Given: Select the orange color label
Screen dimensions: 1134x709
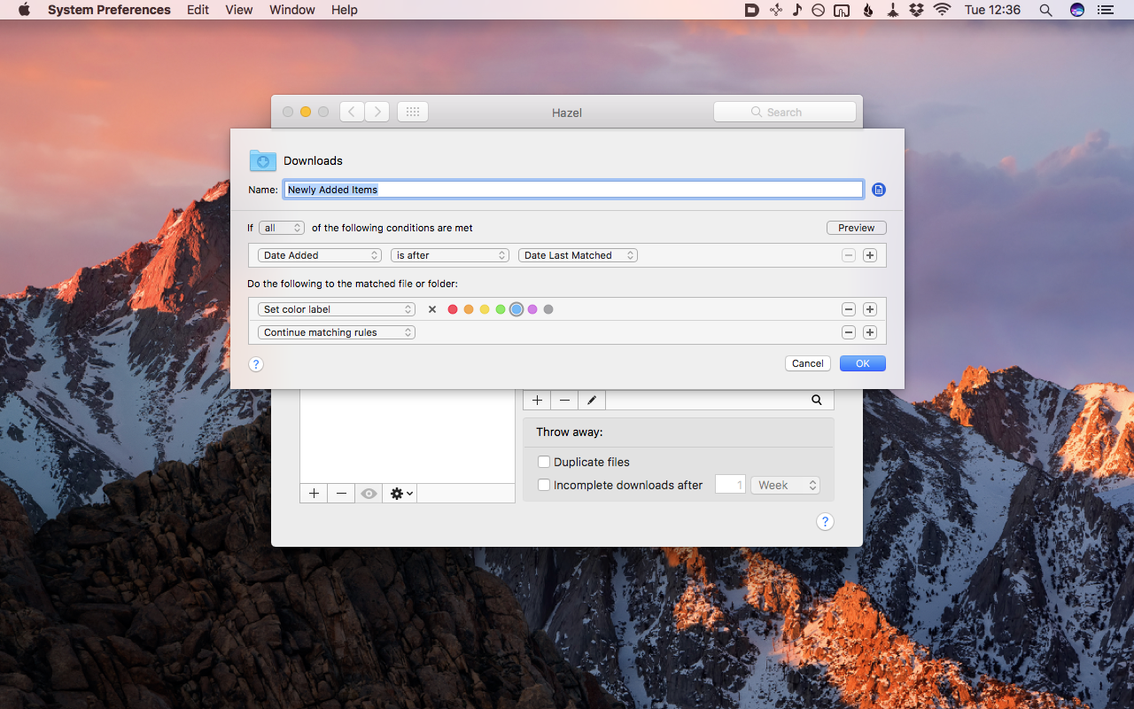Looking at the screenshot, I should pyautogui.click(x=469, y=309).
